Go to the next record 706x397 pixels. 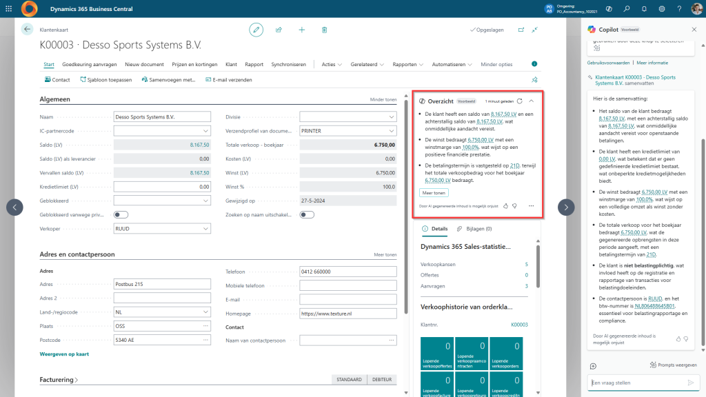(x=566, y=207)
